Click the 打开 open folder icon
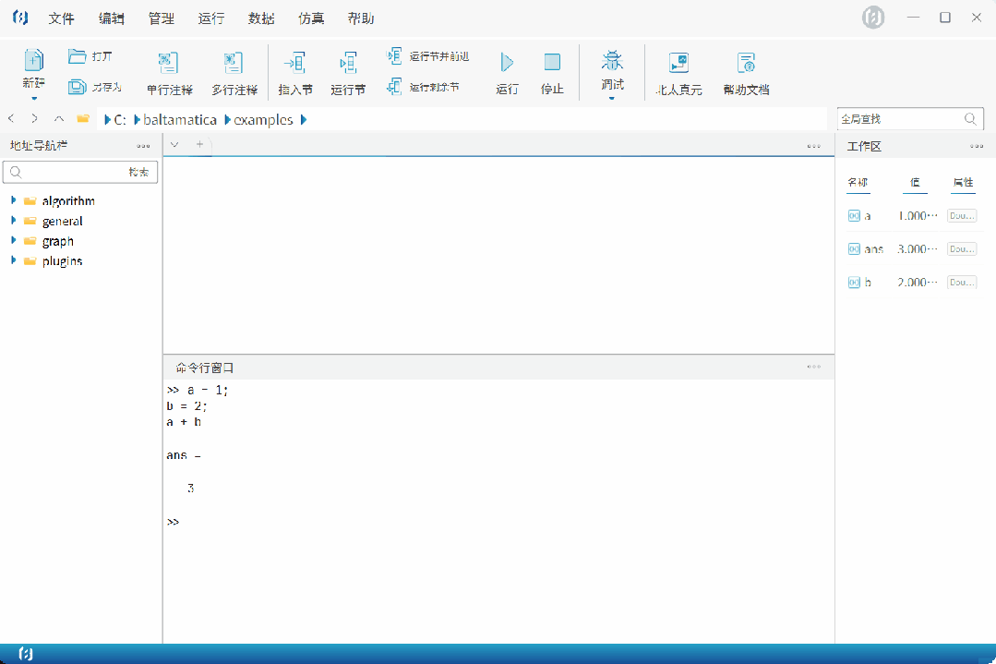The image size is (996, 664). click(78, 56)
